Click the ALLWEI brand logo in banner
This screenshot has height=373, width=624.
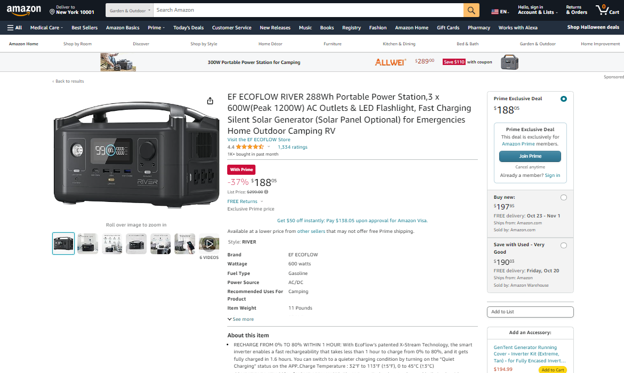coord(390,62)
